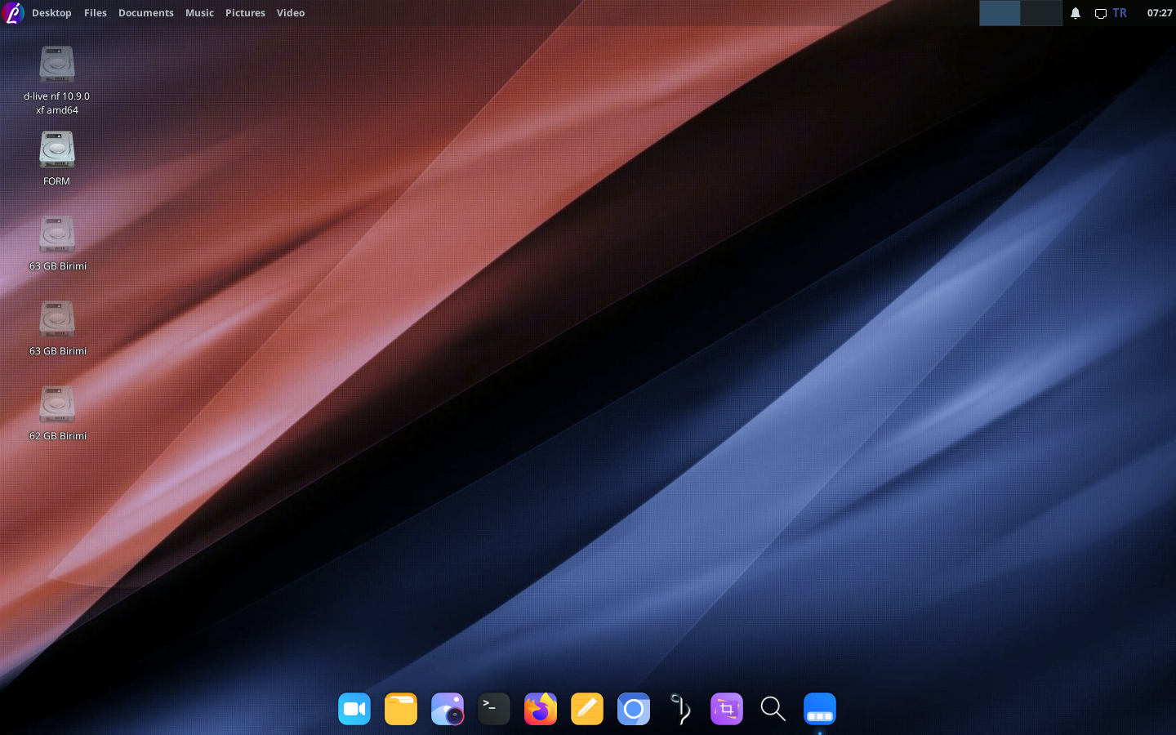The height and width of the screenshot is (735, 1176).
Task: Open the hook-shaped app icon in dock
Action: pyautogui.click(x=680, y=709)
